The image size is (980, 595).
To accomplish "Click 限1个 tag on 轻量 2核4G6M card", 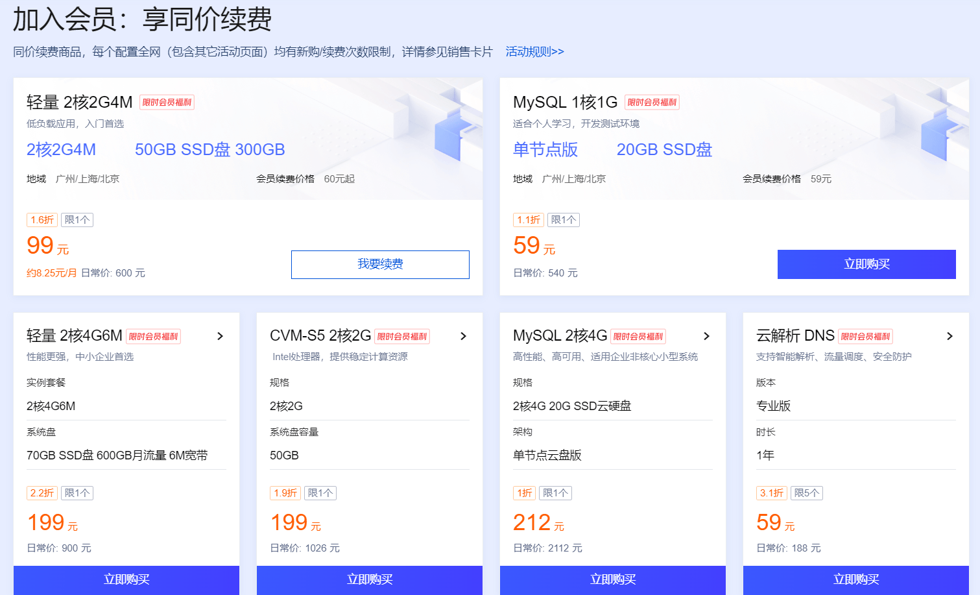I will pyautogui.click(x=77, y=493).
